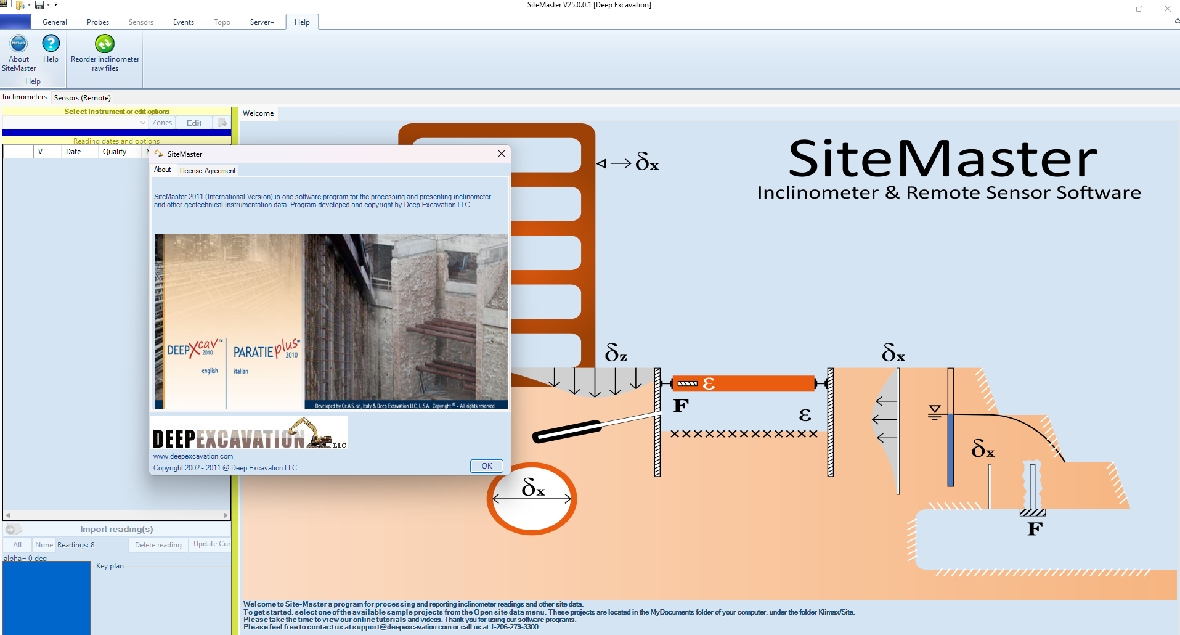This screenshot has width=1180, height=635.
Task: Click the right arrow of readings scrollbar
Action: pos(226,515)
